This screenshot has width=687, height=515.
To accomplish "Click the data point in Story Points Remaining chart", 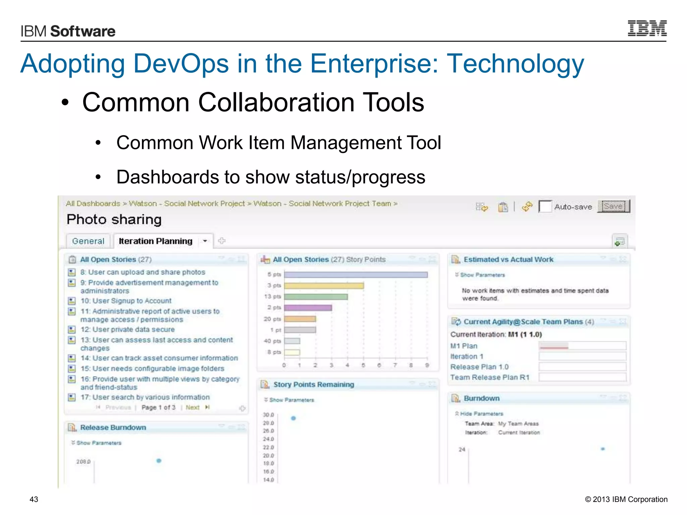I will pos(294,418).
